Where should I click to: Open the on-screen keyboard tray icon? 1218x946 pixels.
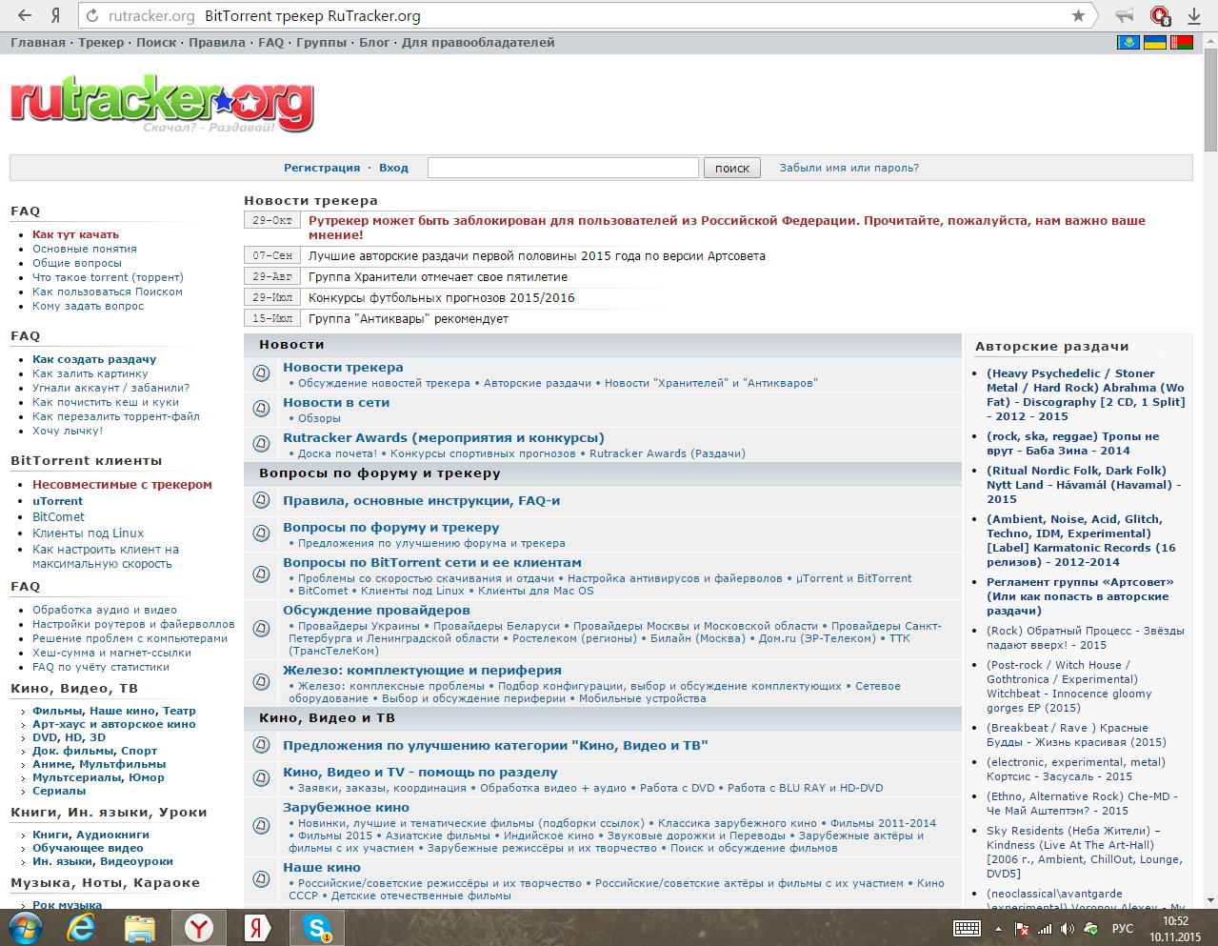tap(968, 928)
